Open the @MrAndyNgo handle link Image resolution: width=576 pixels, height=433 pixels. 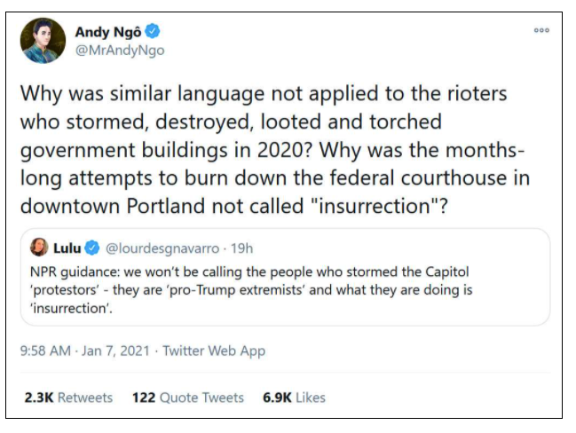[x=119, y=50]
